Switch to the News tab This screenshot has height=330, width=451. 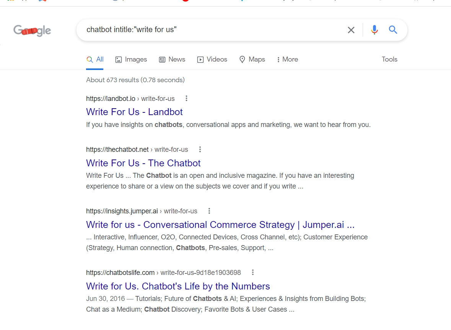[177, 59]
